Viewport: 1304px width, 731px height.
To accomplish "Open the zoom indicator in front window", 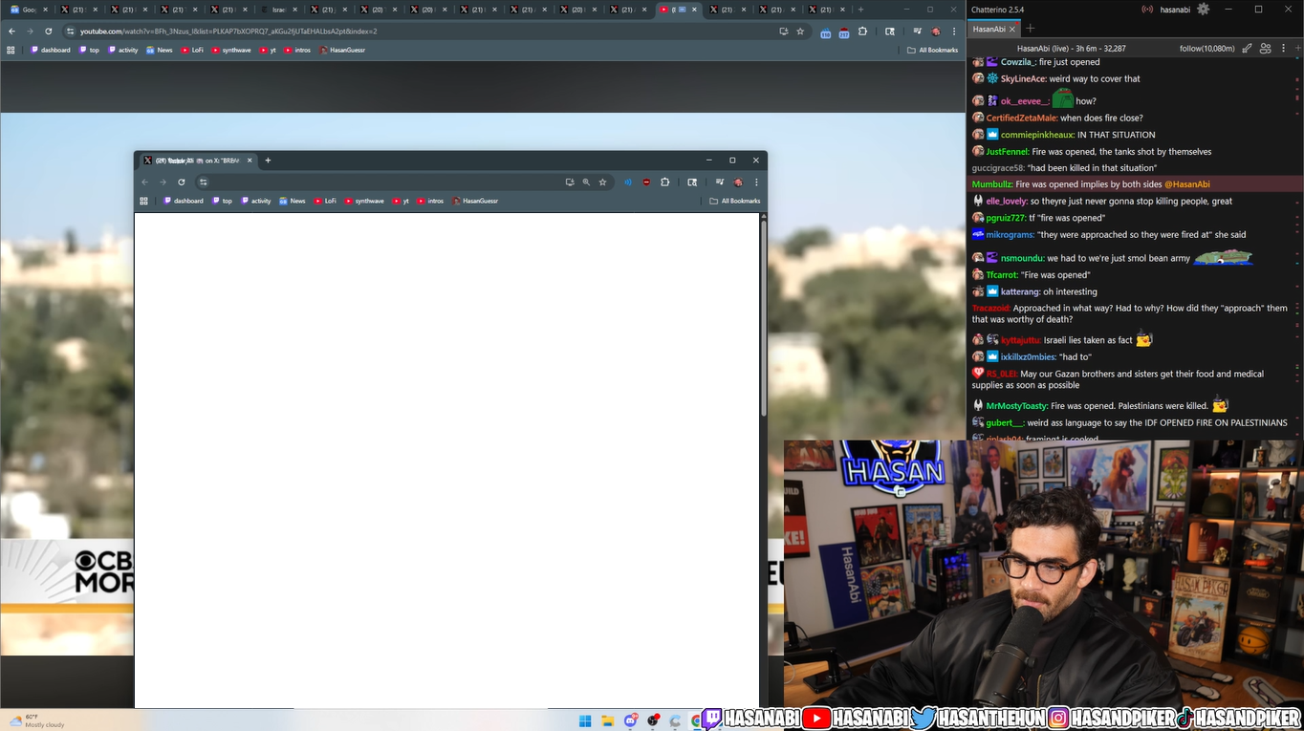I will click(x=586, y=182).
